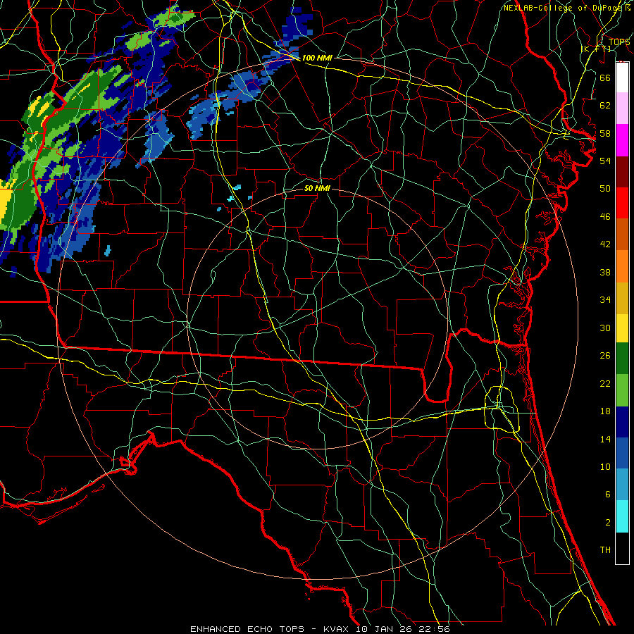Click the '34' legend value

[x=605, y=300]
